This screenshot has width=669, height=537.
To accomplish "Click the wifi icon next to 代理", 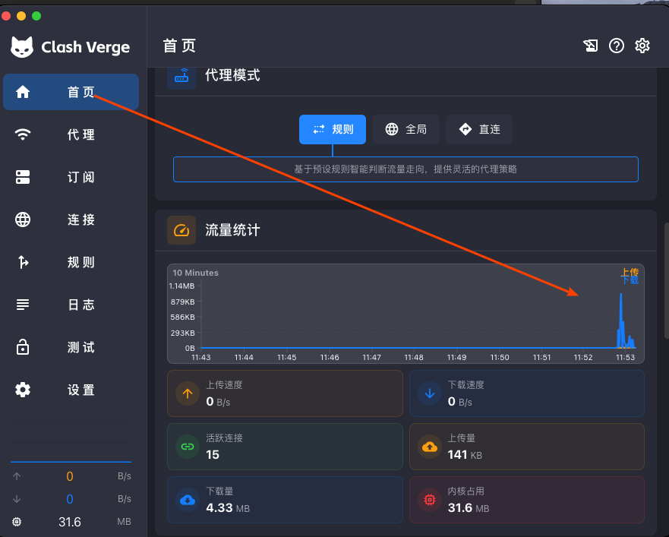I will point(23,134).
